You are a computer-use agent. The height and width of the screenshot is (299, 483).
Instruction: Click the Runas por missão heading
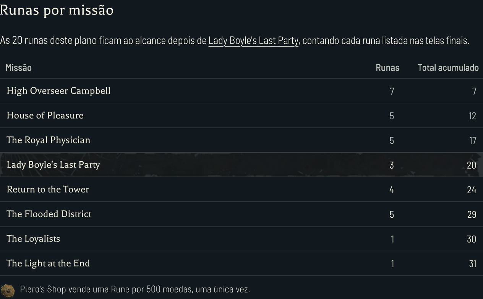pyautogui.click(x=57, y=10)
